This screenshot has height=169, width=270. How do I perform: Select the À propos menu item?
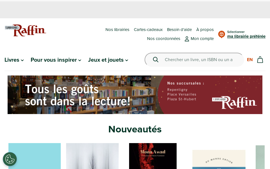[205, 30]
